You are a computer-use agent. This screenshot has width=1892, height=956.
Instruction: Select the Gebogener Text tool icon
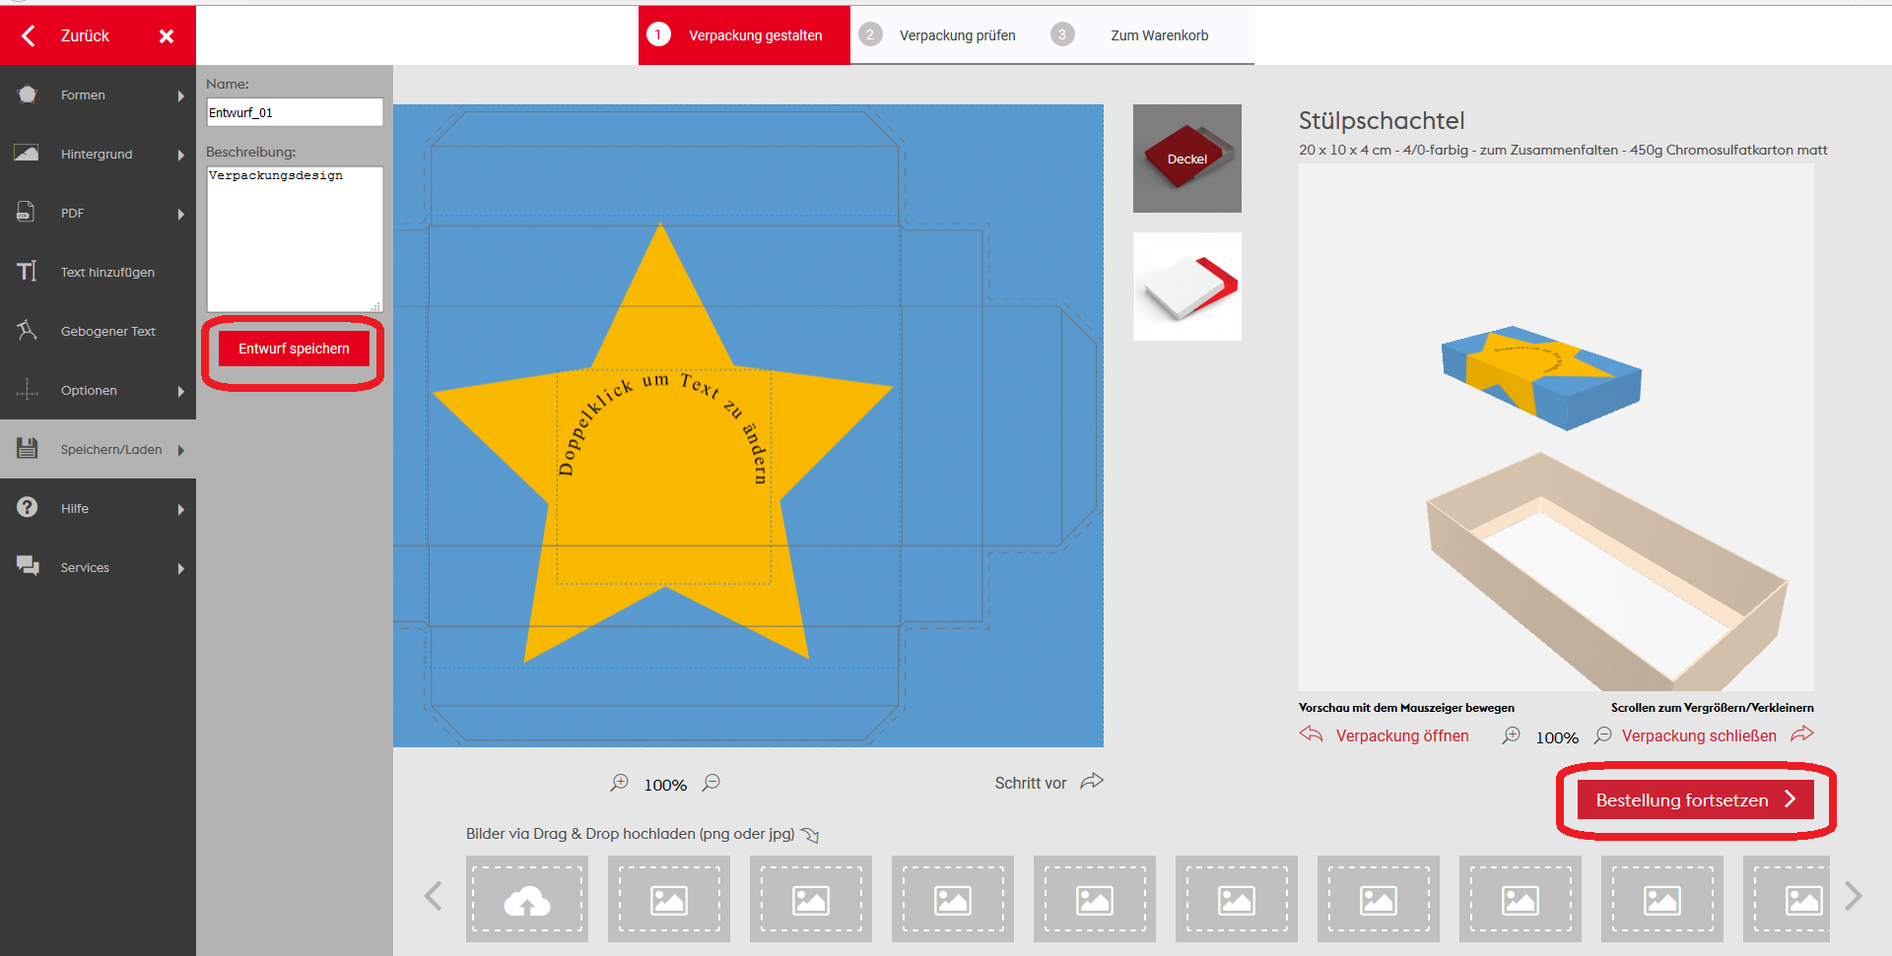[x=28, y=331]
